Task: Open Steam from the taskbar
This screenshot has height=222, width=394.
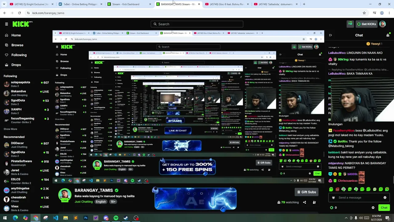Action: [126, 218]
